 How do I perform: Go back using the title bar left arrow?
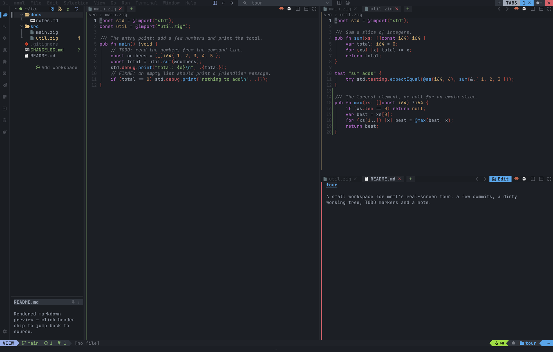click(223, 3)
